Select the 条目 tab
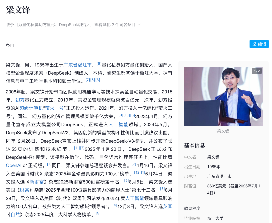Image resolution: width=272 pixels, height=223 pixels. [10, 46]
